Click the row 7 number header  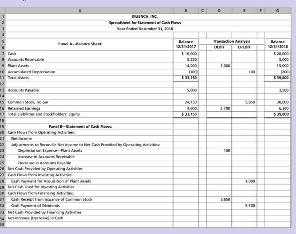click(3, 54)
